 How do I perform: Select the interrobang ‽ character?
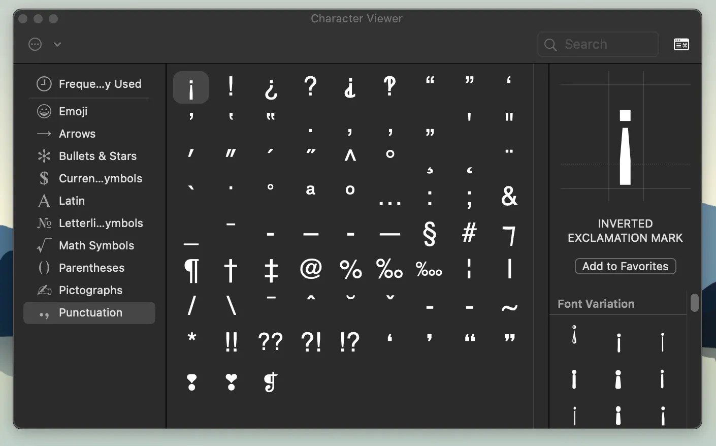point(390,87)
